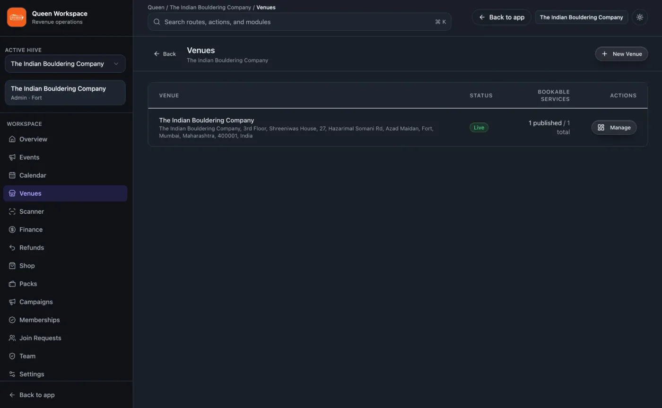Open Join Requests in sidebar
This screenshot has height=408, width=662.
[x=65, y=338]
